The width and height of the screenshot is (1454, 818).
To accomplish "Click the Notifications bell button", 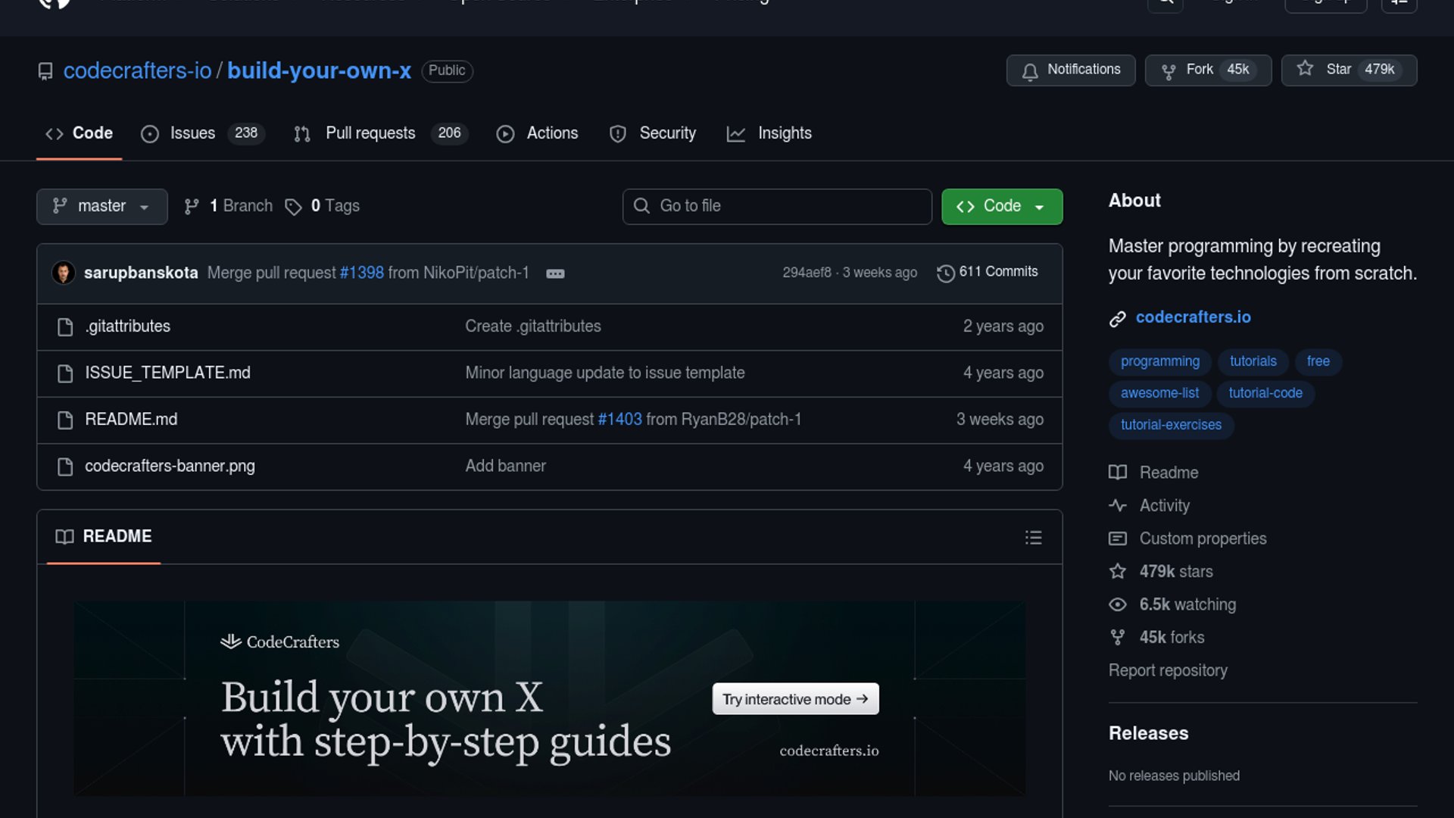I will [x=1070, y=70].
